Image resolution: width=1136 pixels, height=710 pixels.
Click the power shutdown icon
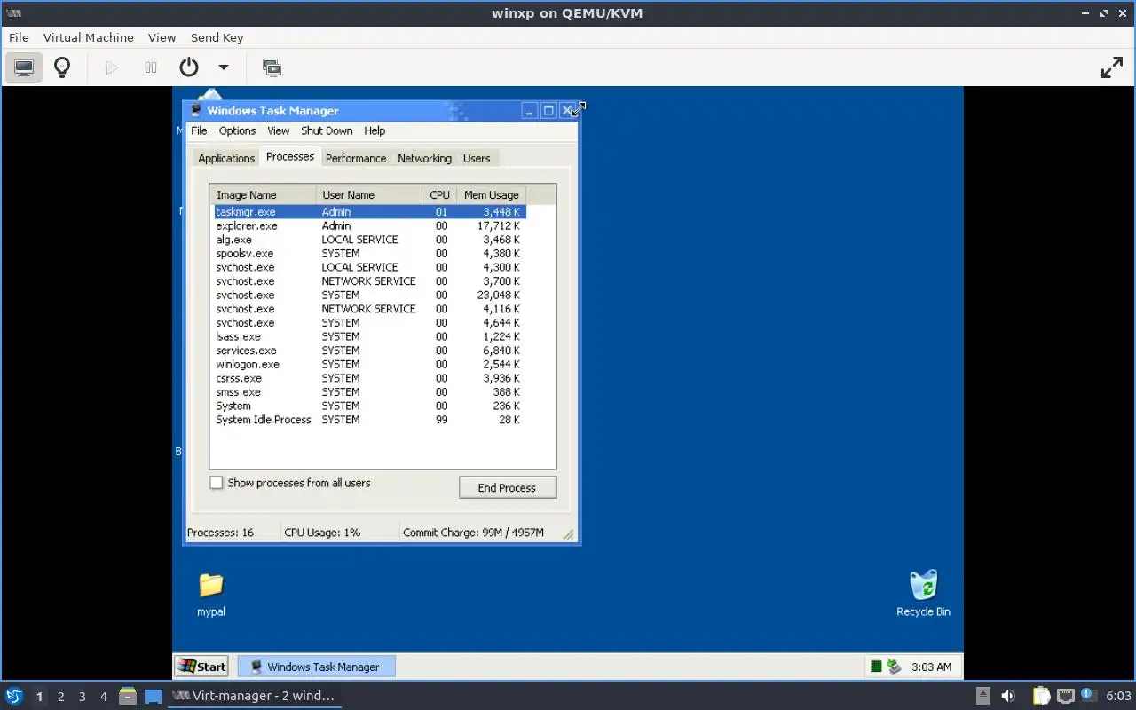(189, 67)
